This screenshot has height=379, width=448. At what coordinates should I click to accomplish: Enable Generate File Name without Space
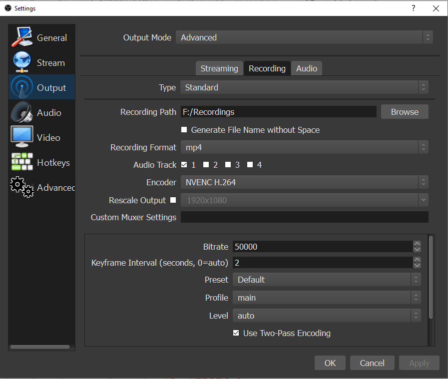(184, 129)
